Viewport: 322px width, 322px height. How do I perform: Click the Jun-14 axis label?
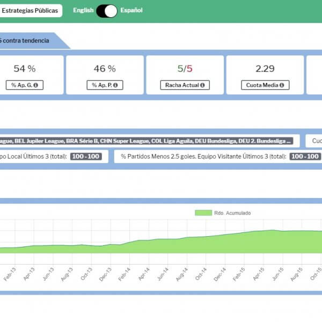coord(163,274)
